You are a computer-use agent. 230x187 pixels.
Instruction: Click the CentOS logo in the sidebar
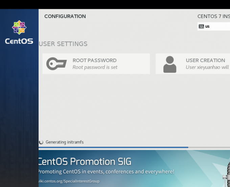point(19,28)
